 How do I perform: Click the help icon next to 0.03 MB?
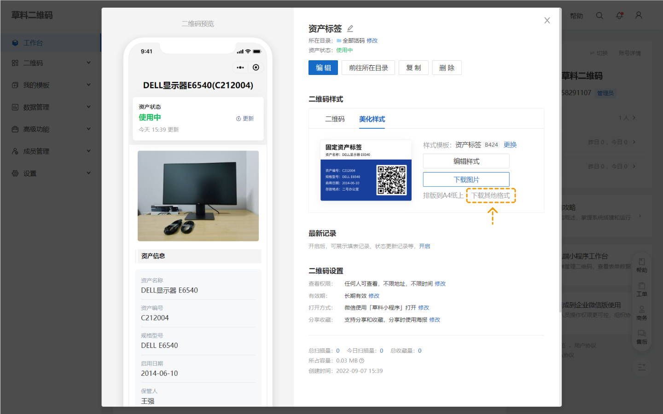(x=361, y=361)
